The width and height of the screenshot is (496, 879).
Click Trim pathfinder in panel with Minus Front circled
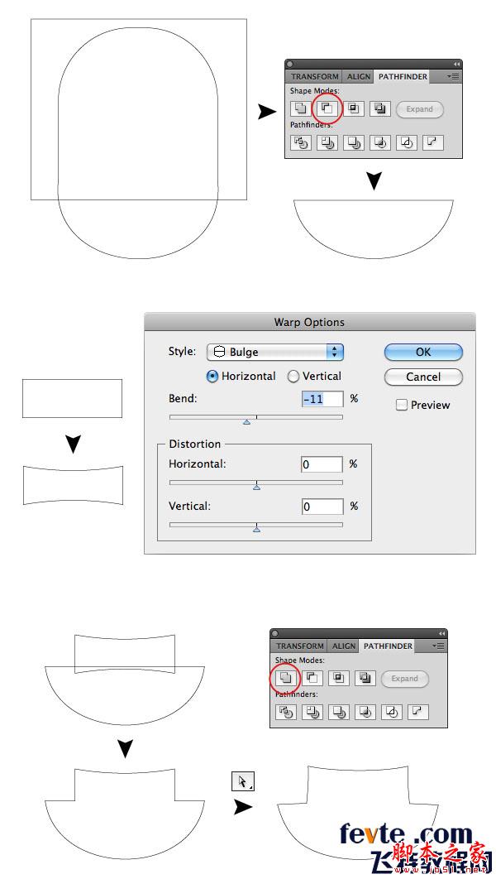pos(327,143)
